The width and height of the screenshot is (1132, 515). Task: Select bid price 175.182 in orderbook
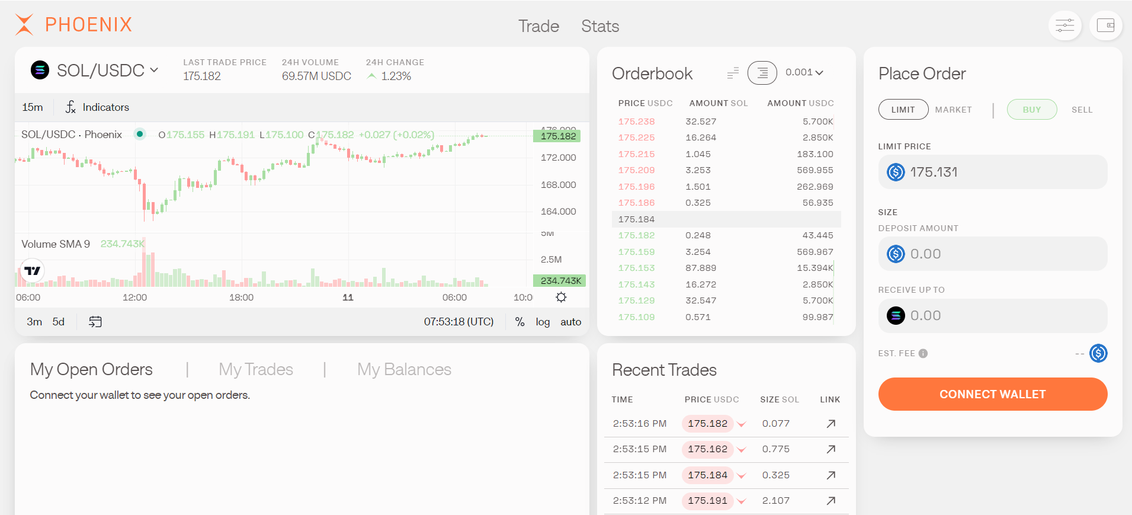coord(637,235)
